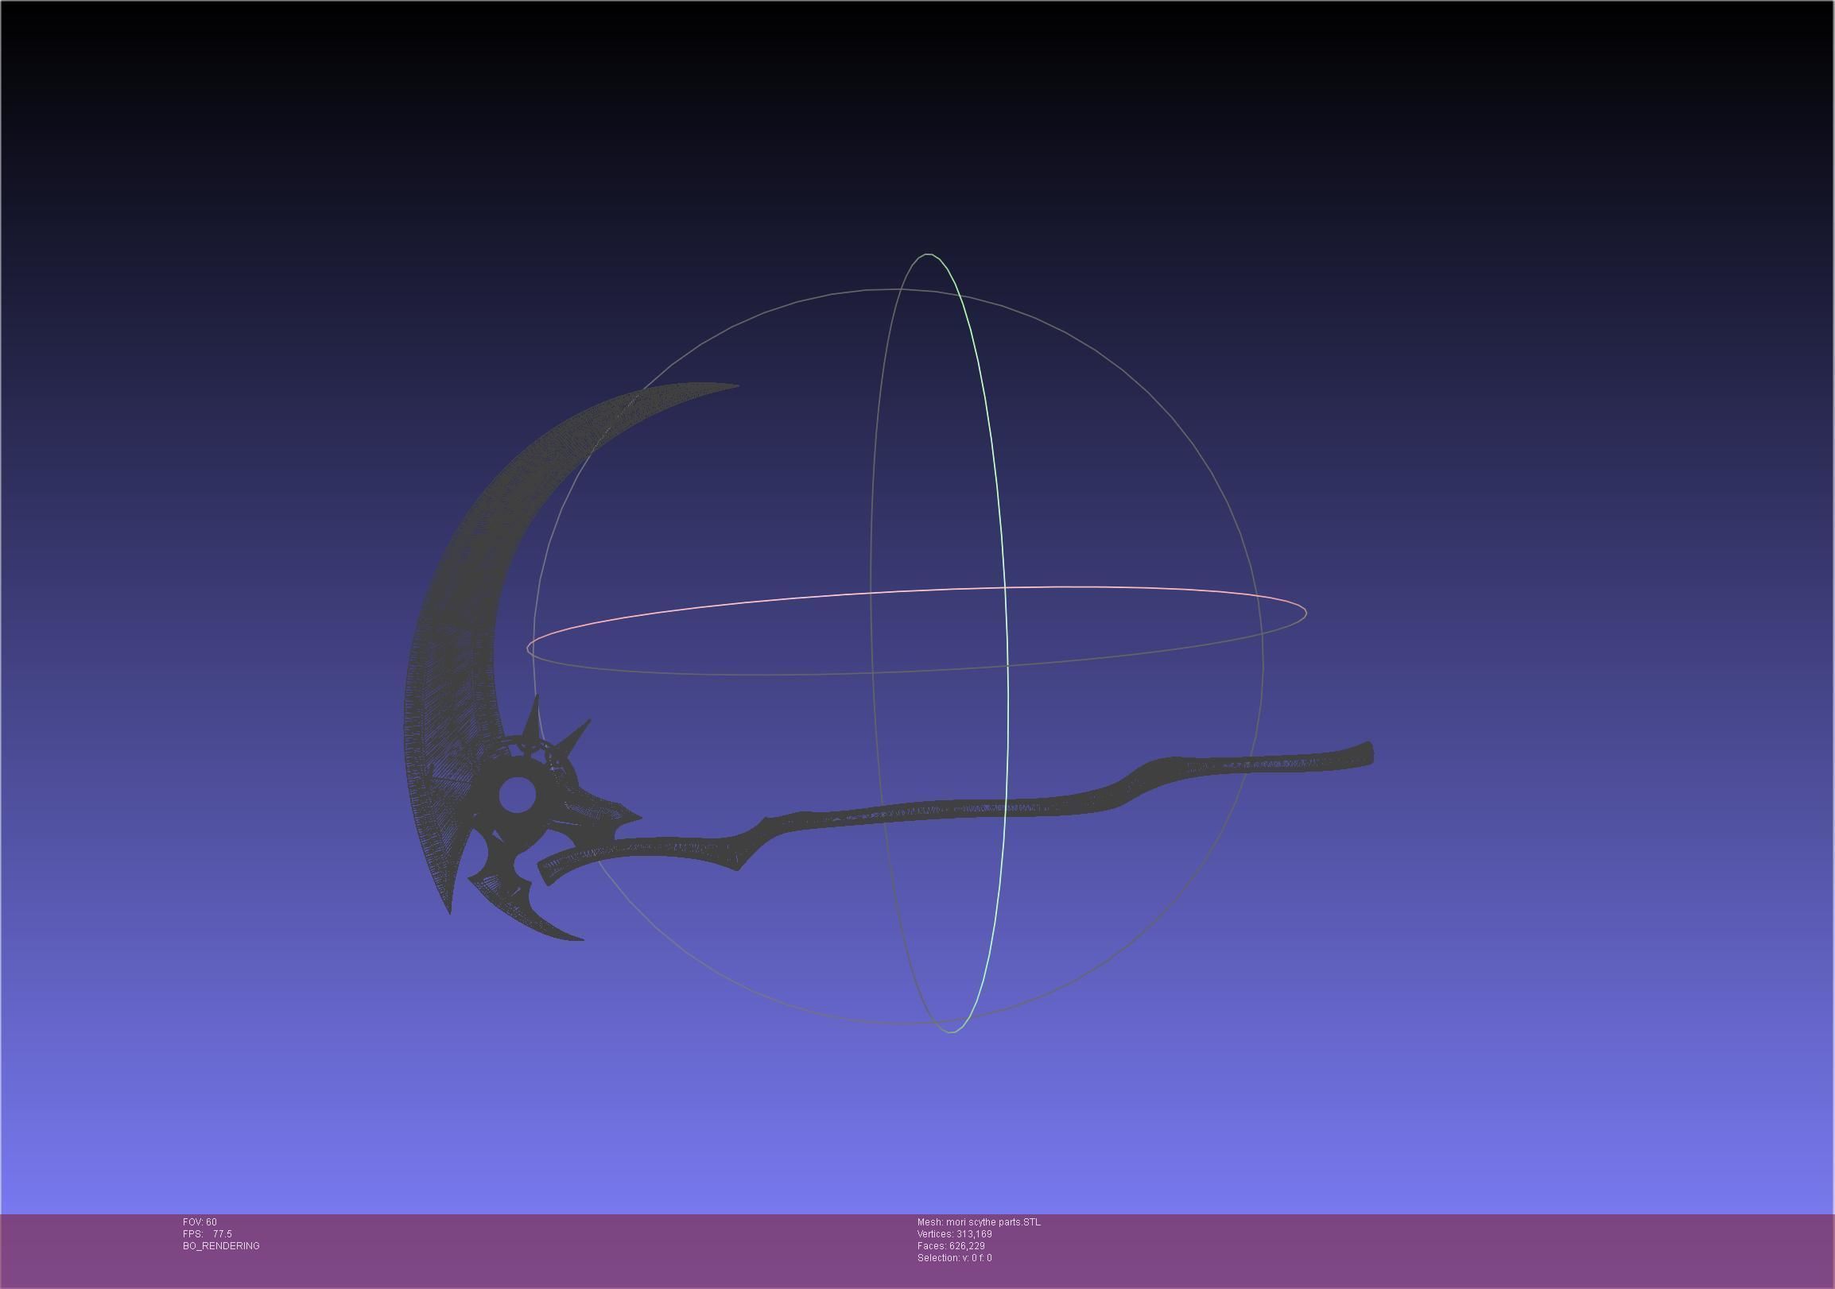
Task: Click the 'Faces: 626,229' count
Action: click(x=950, y=1246)
